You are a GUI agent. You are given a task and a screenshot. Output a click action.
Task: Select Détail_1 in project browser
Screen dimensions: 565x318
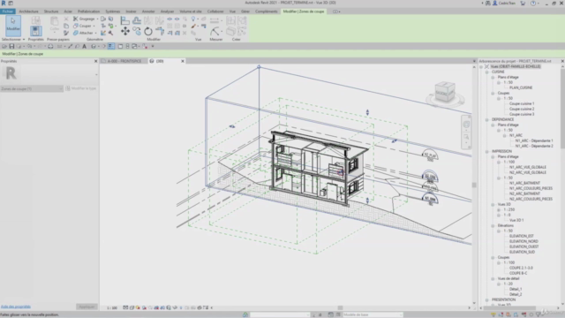(516, 289)
